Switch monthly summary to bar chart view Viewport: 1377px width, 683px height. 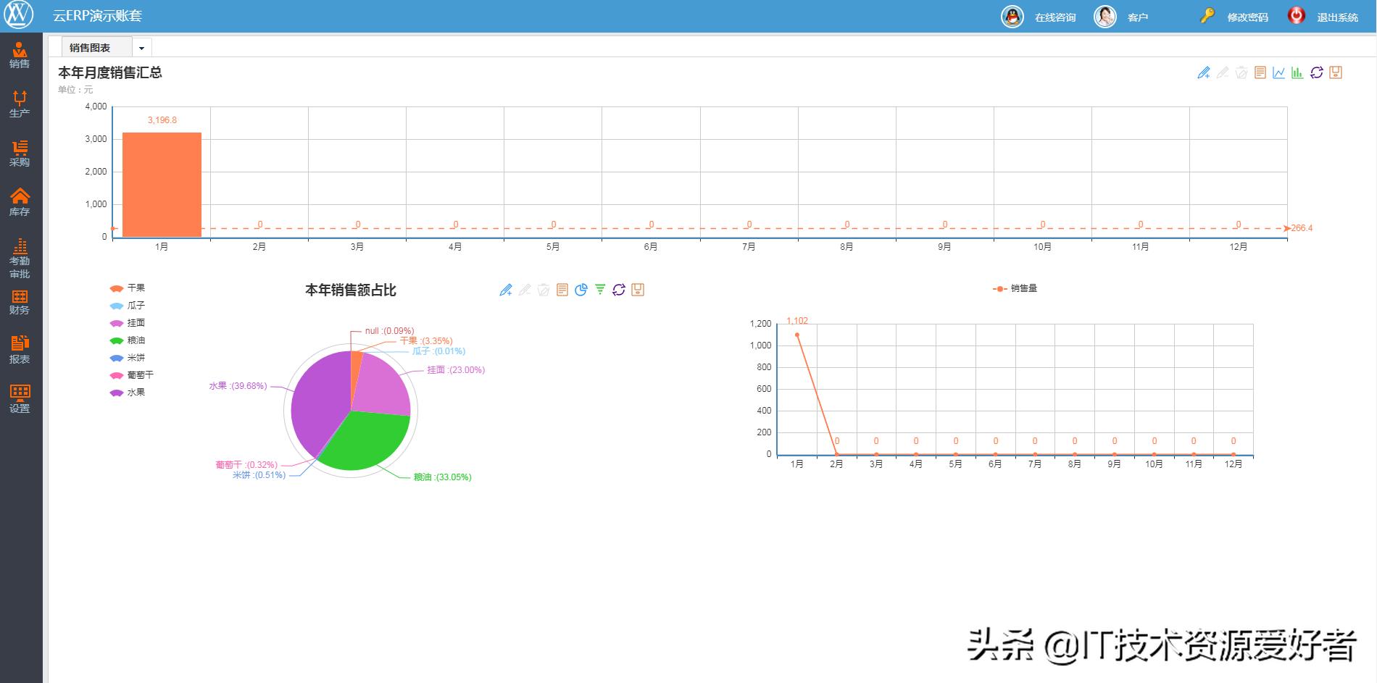[1297, 72]
